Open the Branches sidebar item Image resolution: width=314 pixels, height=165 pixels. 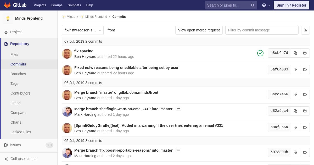(18, 74)
